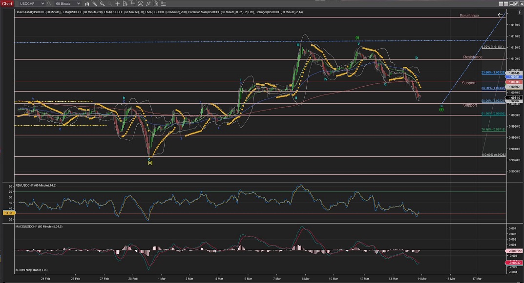Click the first gray window-link button

coord(501,4)
